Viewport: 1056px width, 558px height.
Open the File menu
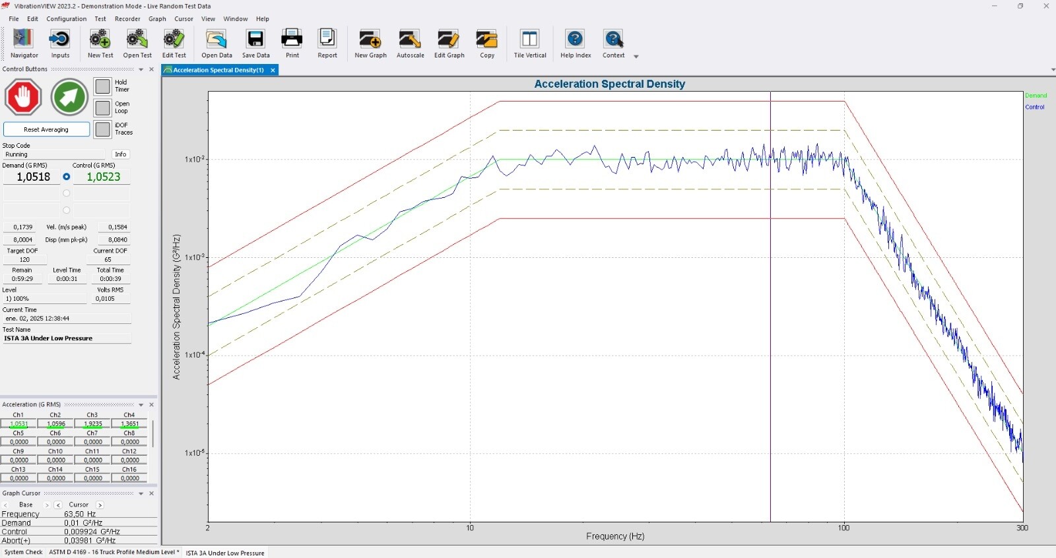tap(14, 19)
